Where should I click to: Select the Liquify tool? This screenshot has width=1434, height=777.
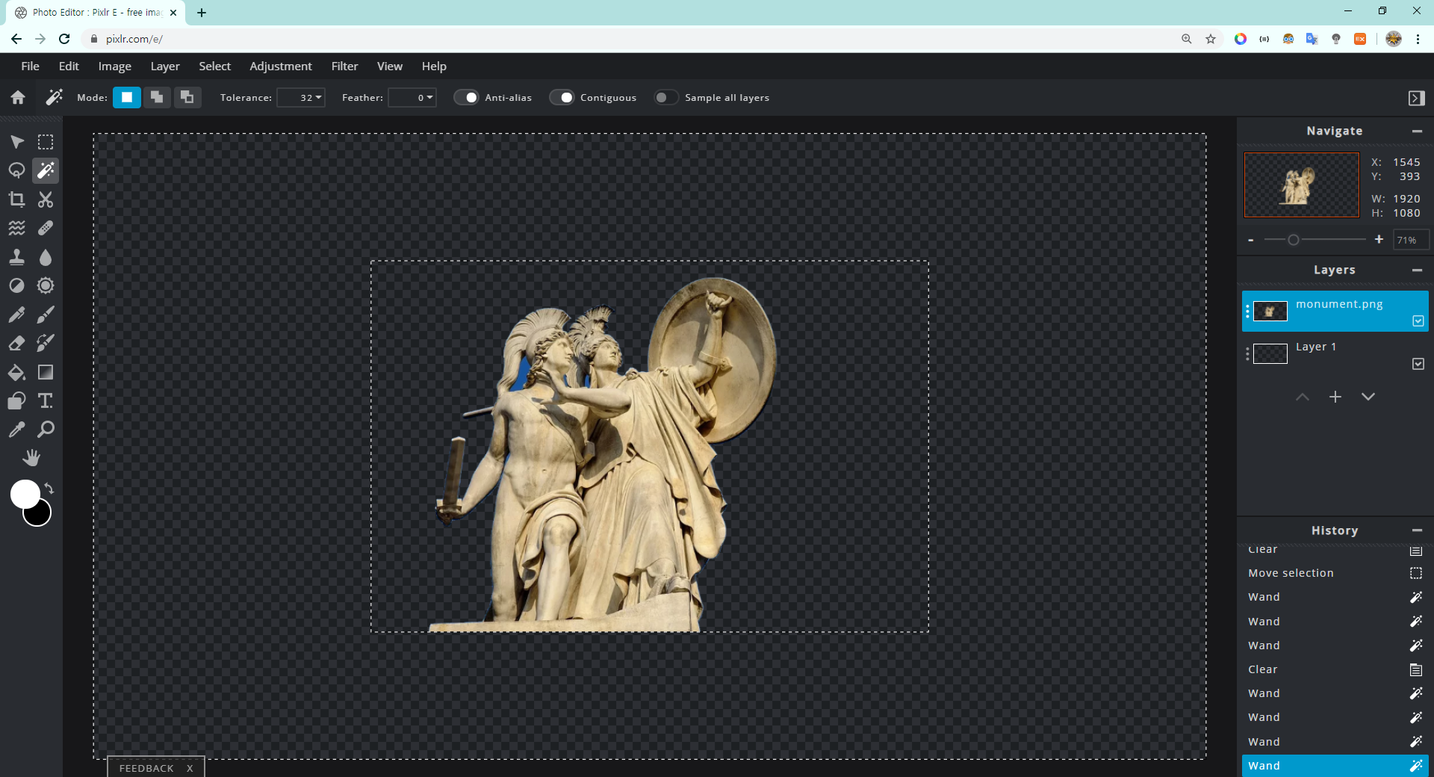pos(16,228)
